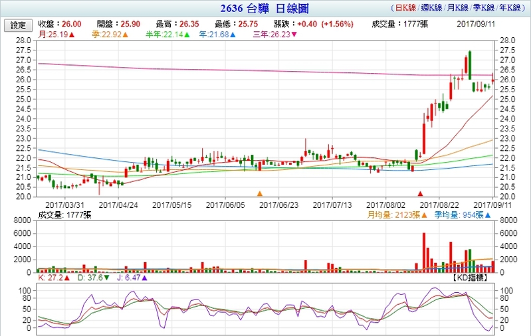Click the 2017/07/13 date axis label
Image resolution: width=531 pixels, height=336 pixels.
(332, 205)
